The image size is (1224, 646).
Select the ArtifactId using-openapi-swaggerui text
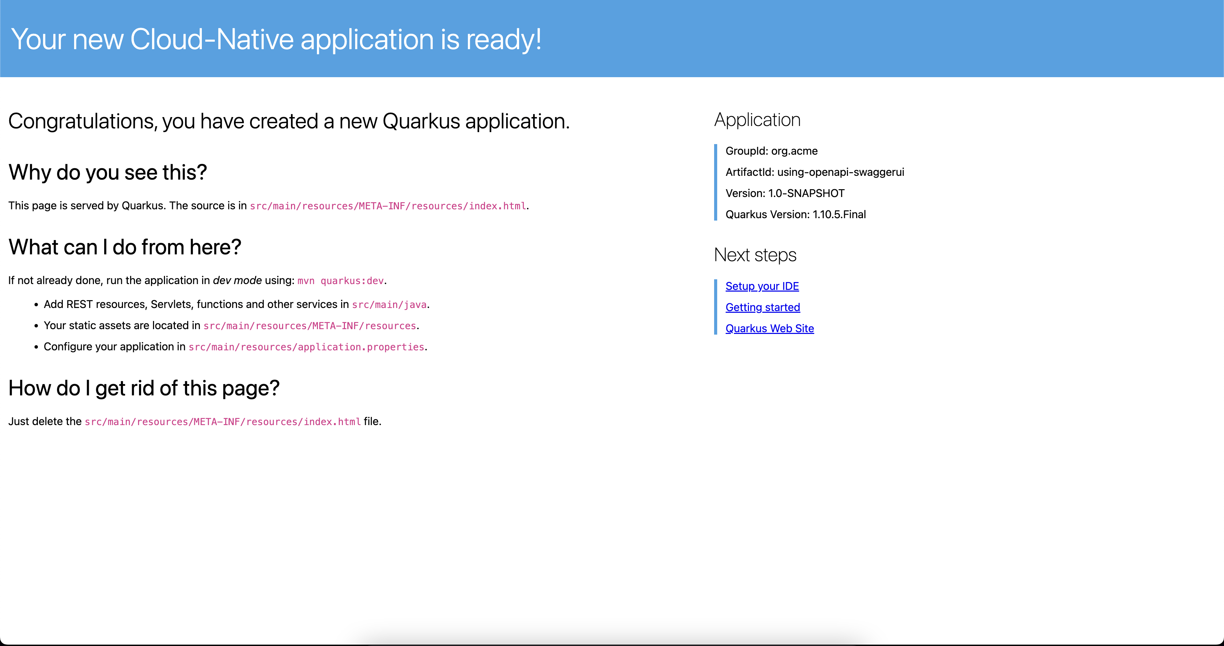(x=815, y=172)
